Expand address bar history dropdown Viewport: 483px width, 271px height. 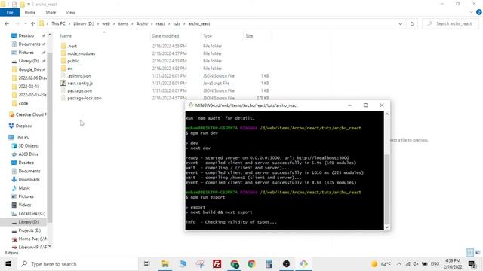pyautogui.click(x=400, y=23)
